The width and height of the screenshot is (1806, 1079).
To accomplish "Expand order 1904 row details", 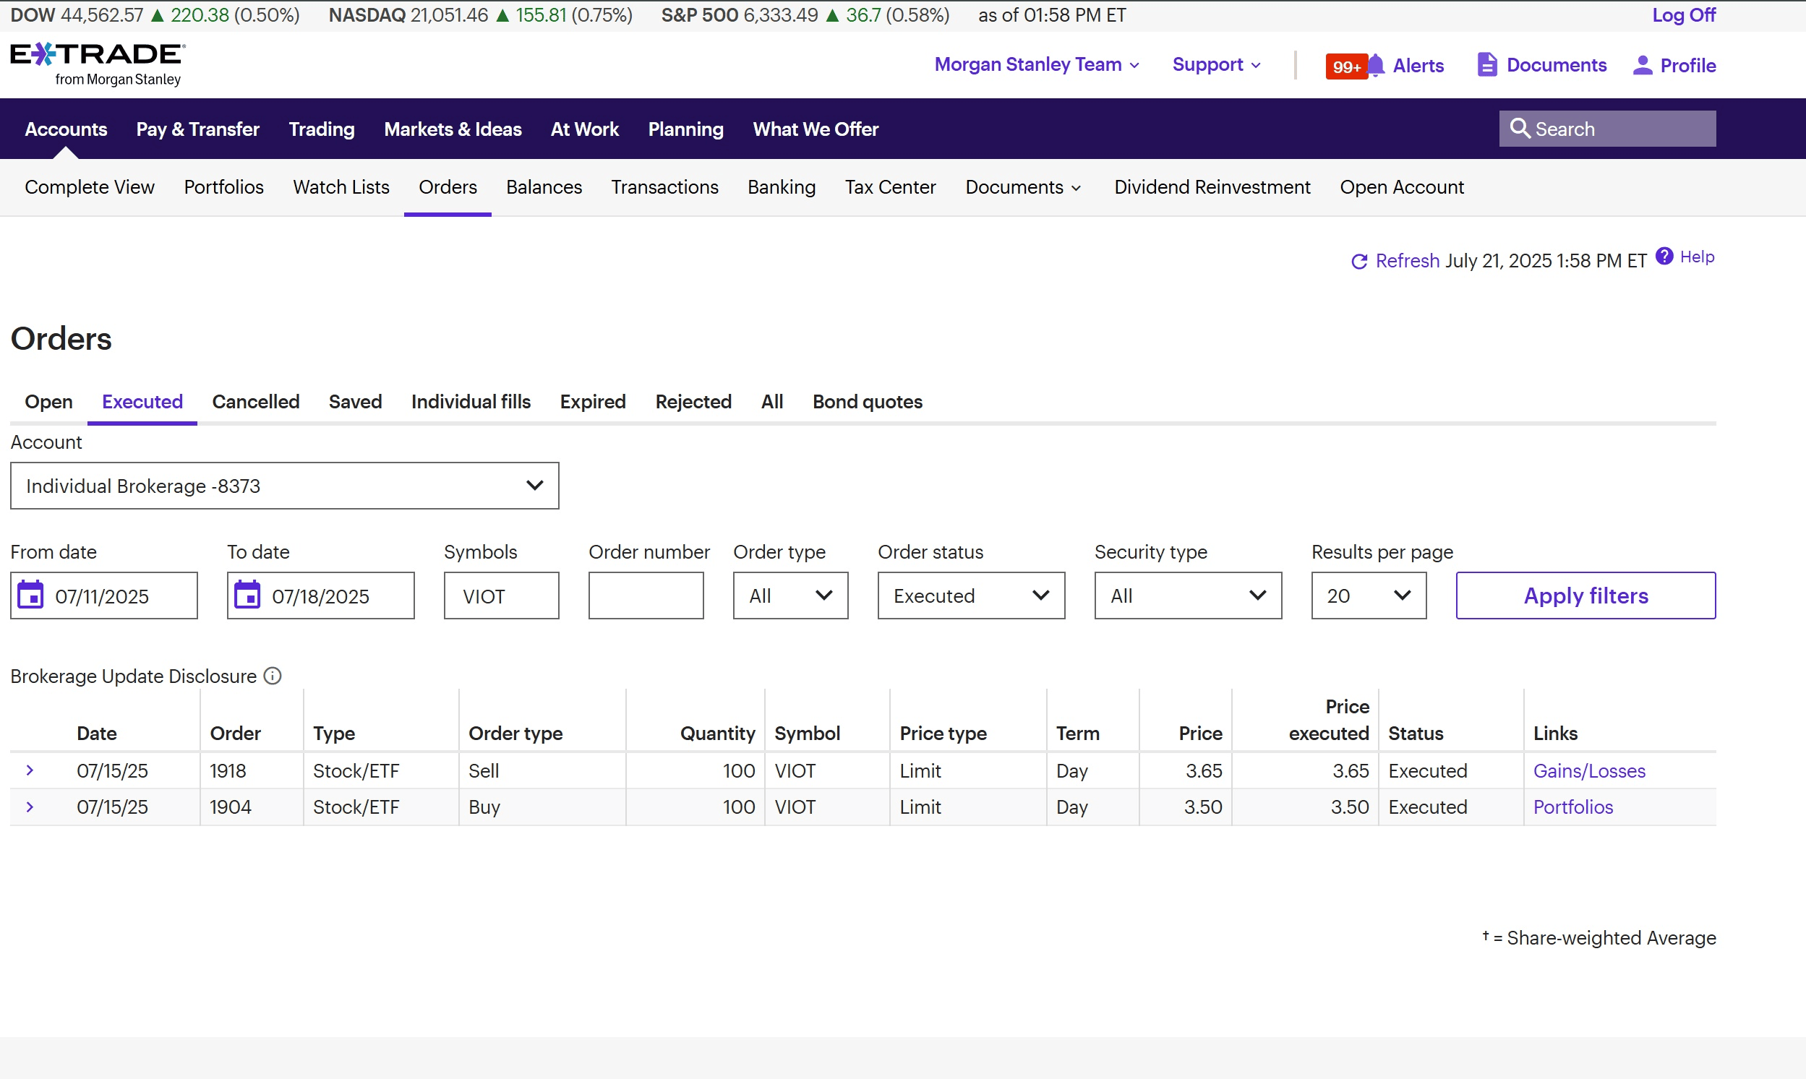I will click(x=30, y=807).
